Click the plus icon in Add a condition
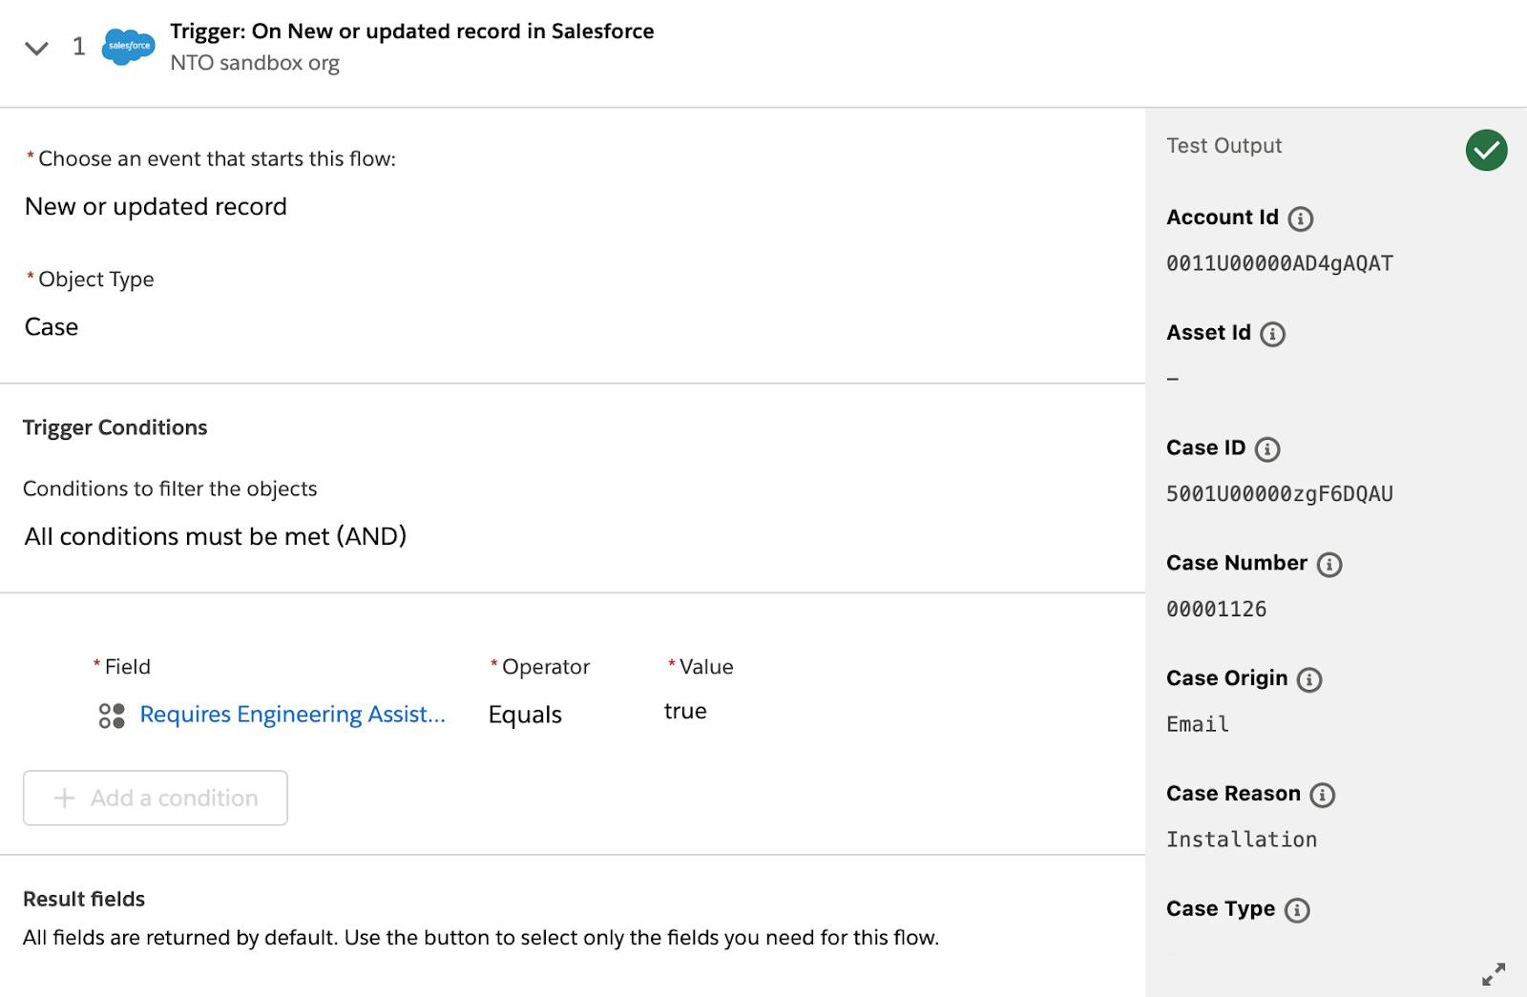This screenshot has height=997, width=1527. (x=64, y=798)
